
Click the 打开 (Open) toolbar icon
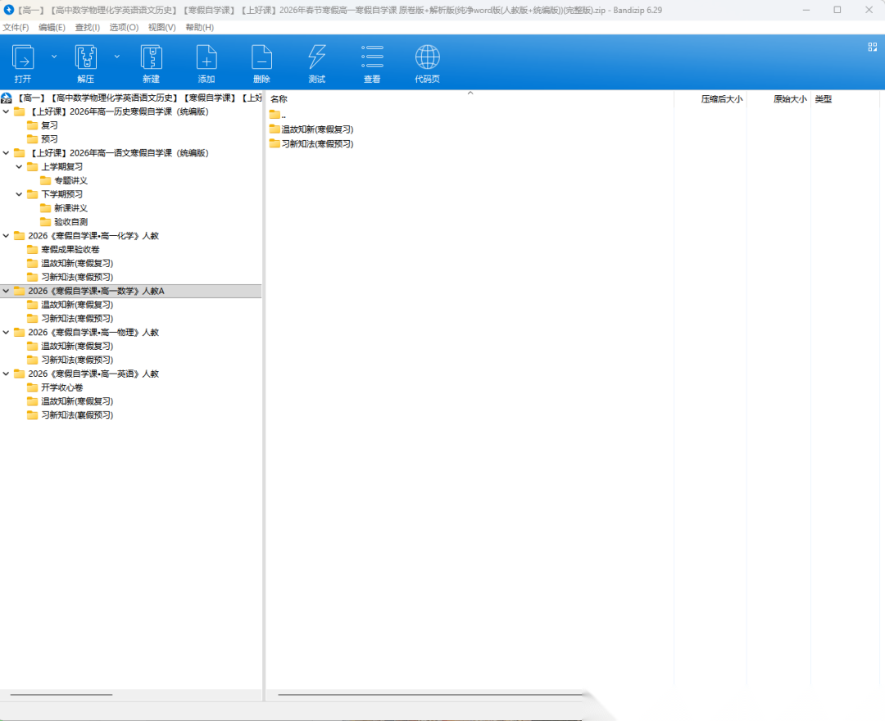click(x=23, y=58)
